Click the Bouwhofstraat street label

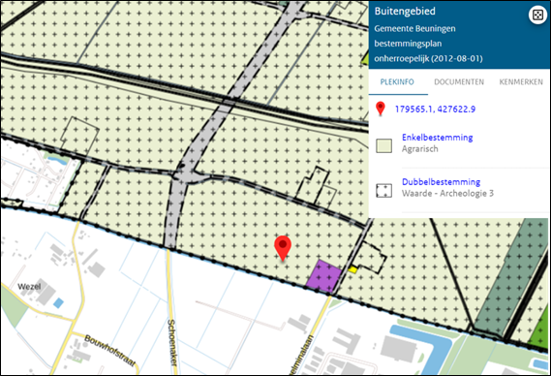[109, 351]
